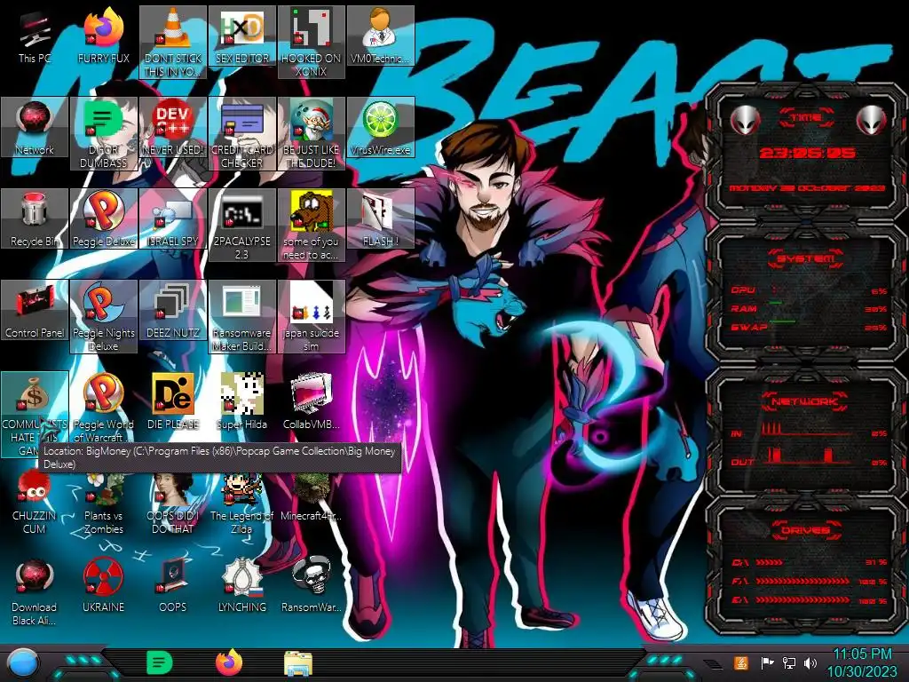Open the VLC cone shortcut icon
The height and width of the screenshot is (682, 909).
coord(173,42)
